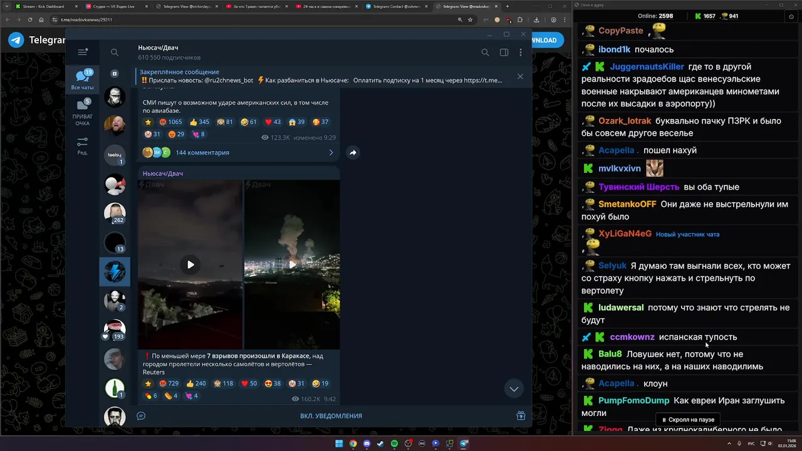
Task: Click the 729 angry reaction
Action: tap(169, 383)
